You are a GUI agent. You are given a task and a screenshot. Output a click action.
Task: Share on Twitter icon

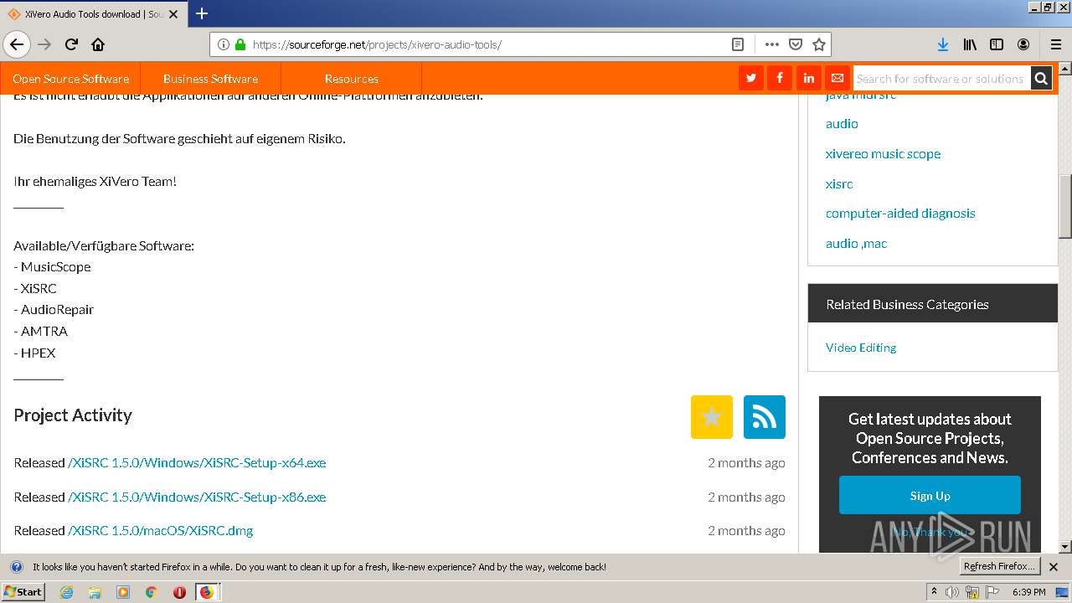click(x=751, y=78)
